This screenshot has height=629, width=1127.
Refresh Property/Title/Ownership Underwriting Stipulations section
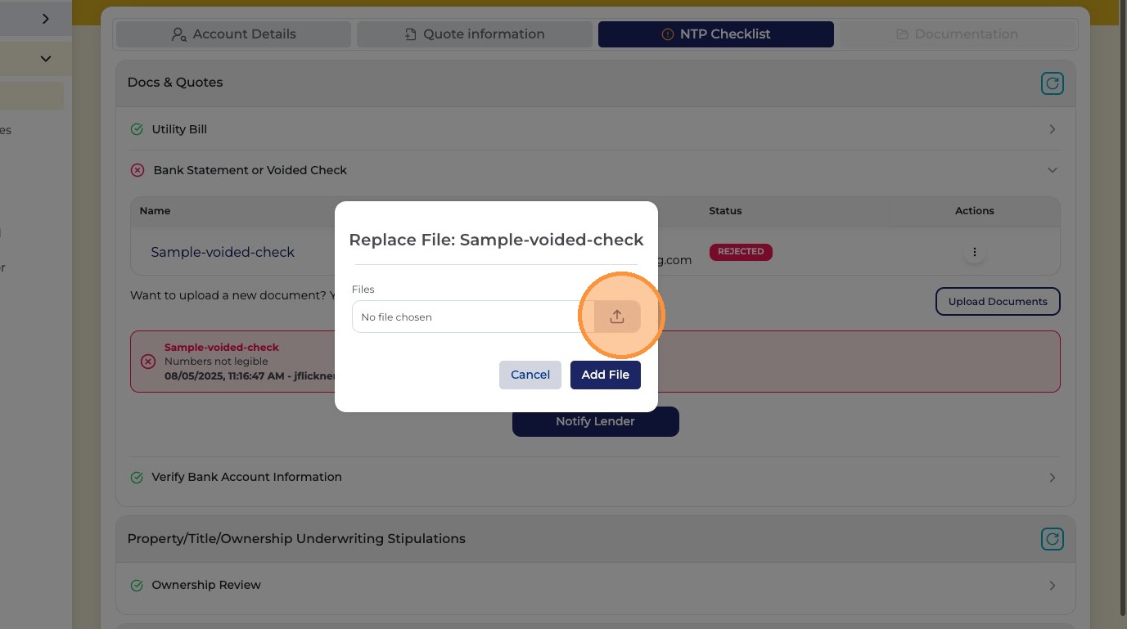[1052, 539]
